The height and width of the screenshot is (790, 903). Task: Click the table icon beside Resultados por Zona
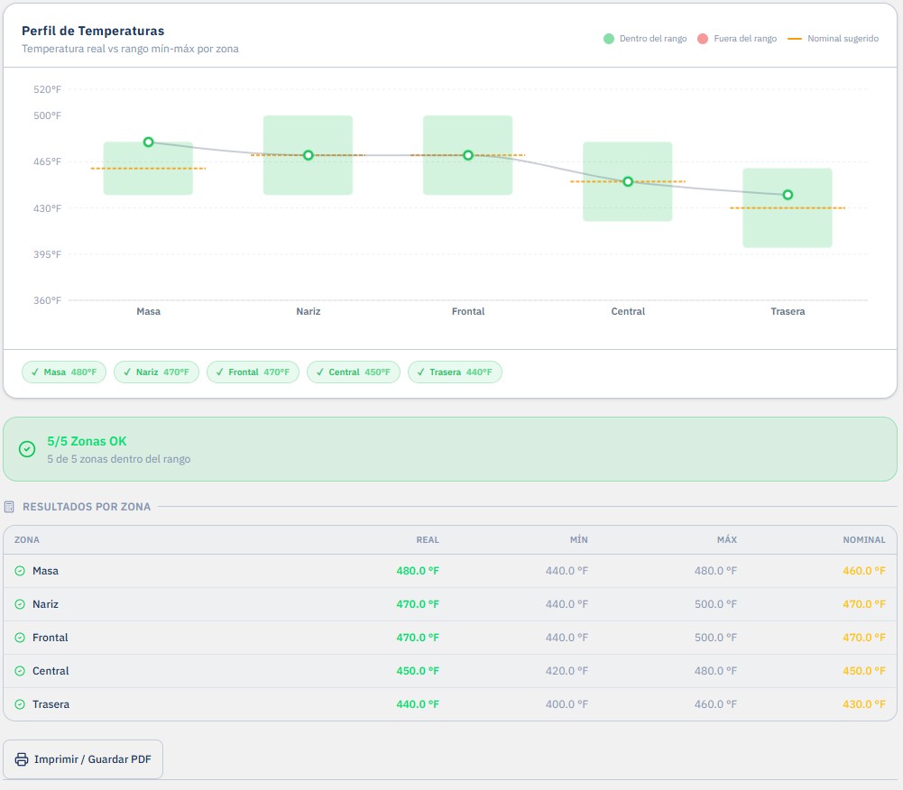[x=9, y=507]
